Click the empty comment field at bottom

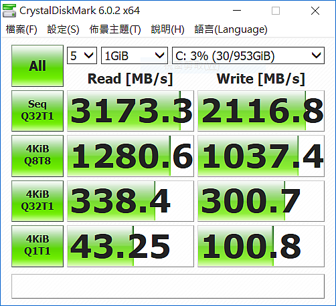point(168,286)
